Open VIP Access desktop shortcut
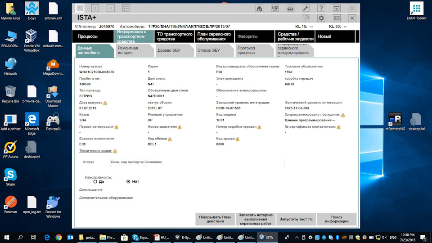Image resolution: width=432 pixels, height=243 pixels. tap(10, 149)
